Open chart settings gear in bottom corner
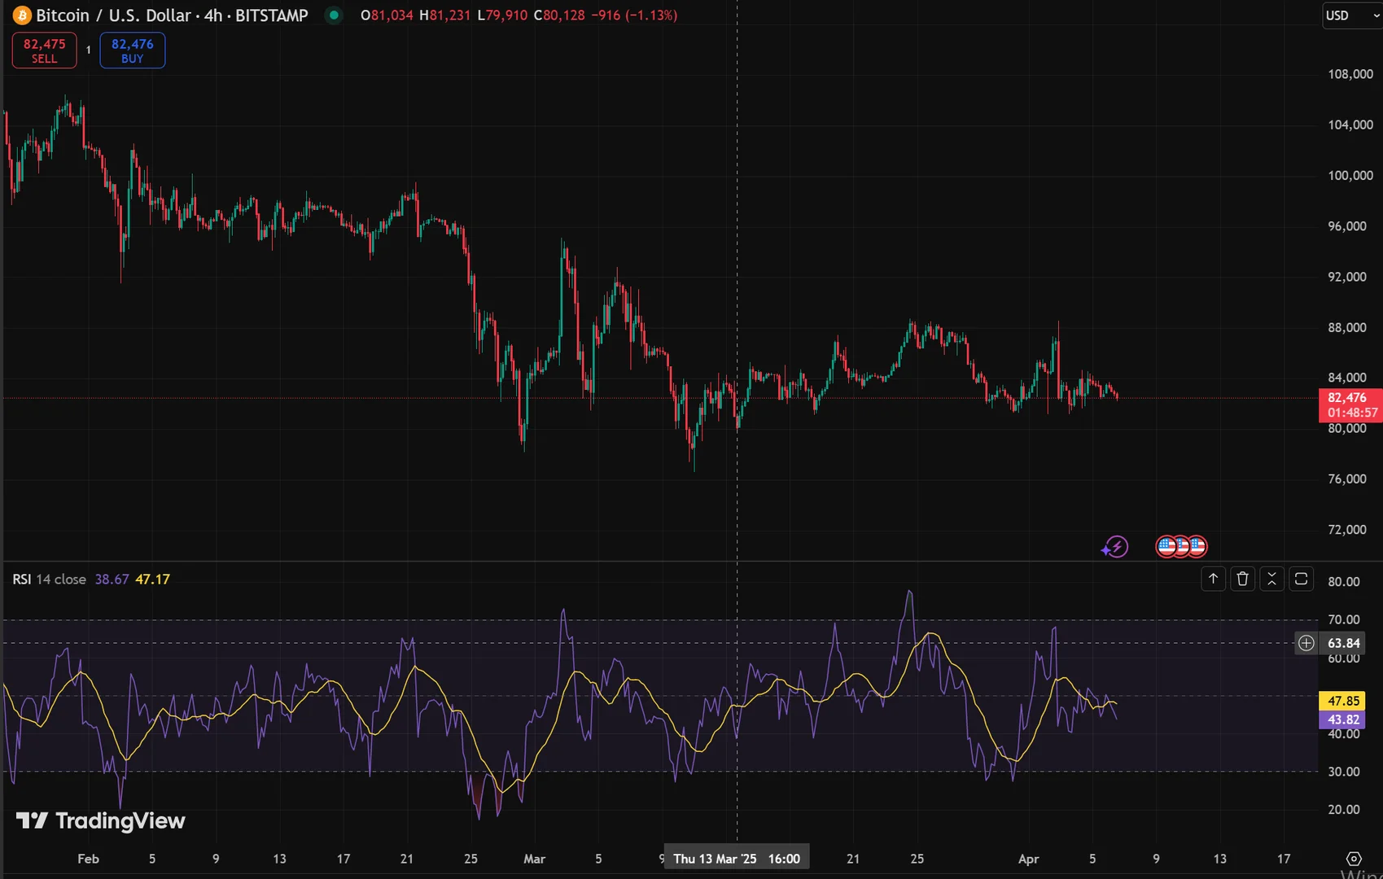The width and height of the screenshot is (1383, 879). (1354, 859)
